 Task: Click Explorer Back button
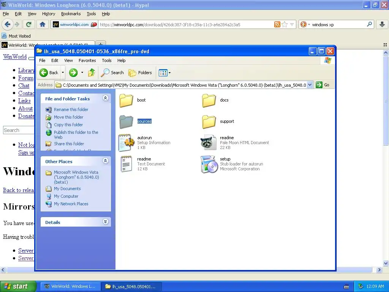click(49, 73)
